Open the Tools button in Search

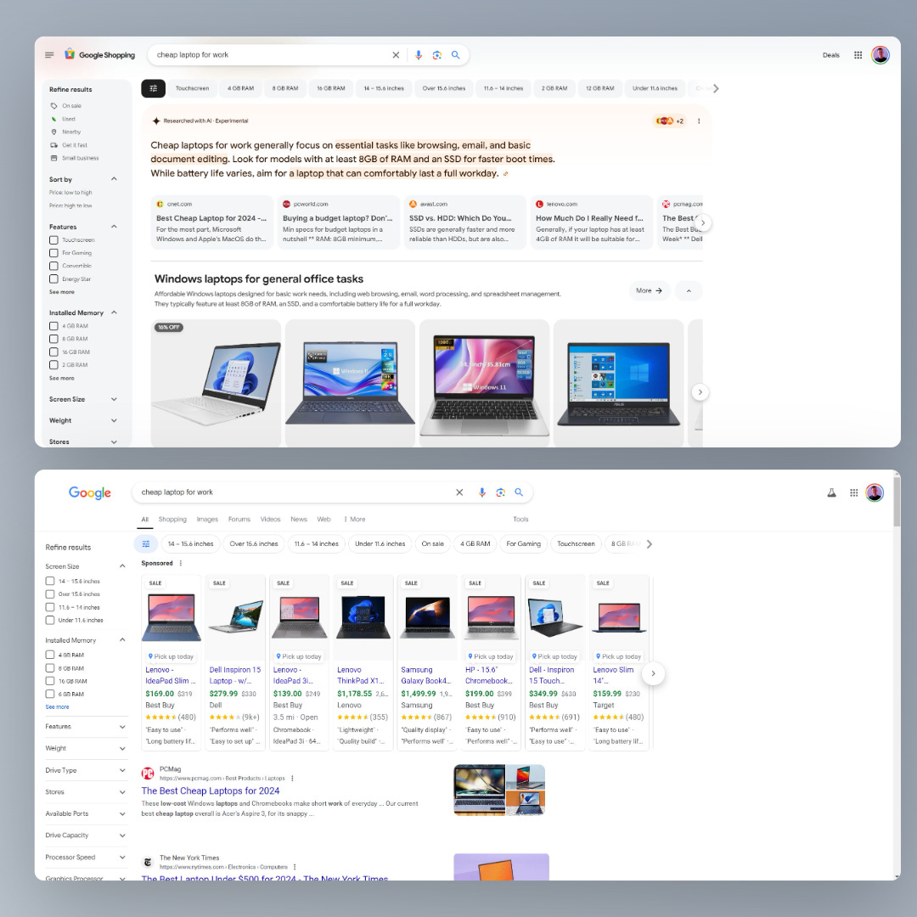pyautogui.click(x=520, y=520)
